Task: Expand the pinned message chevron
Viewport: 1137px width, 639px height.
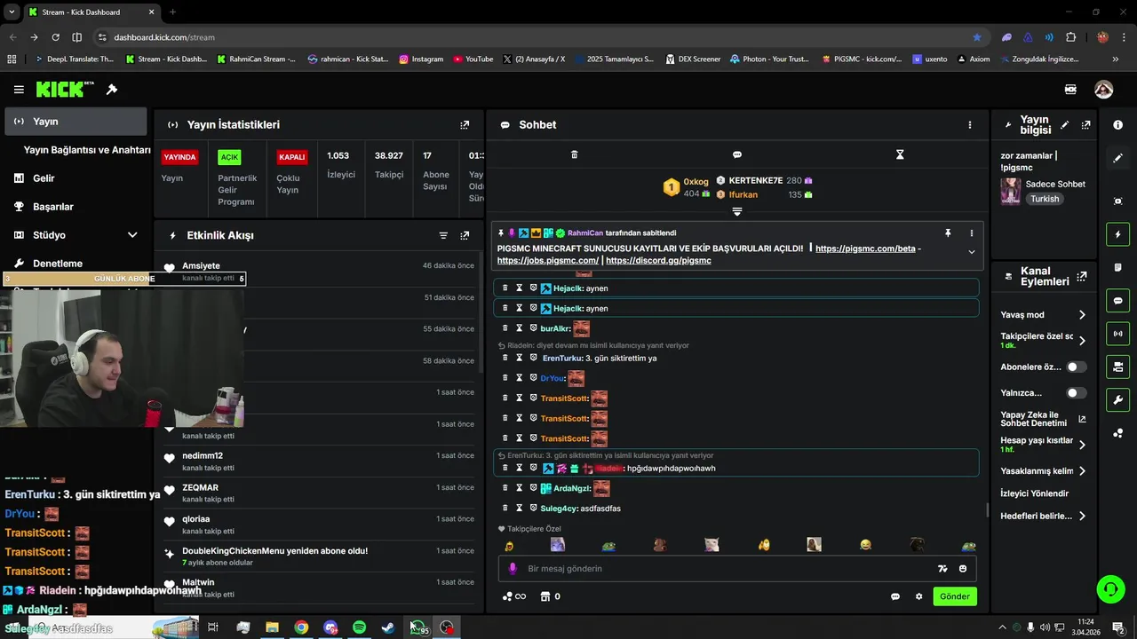Action: click(971, 252)
